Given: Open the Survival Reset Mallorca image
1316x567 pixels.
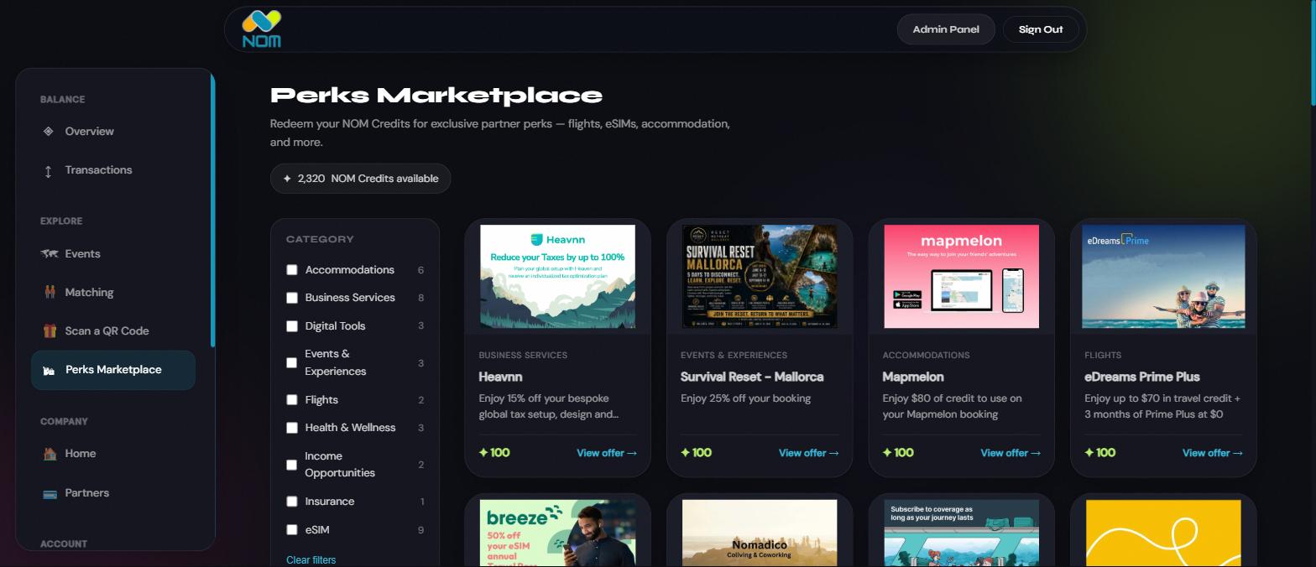Looking at the screenshot, I should (760, 276).
